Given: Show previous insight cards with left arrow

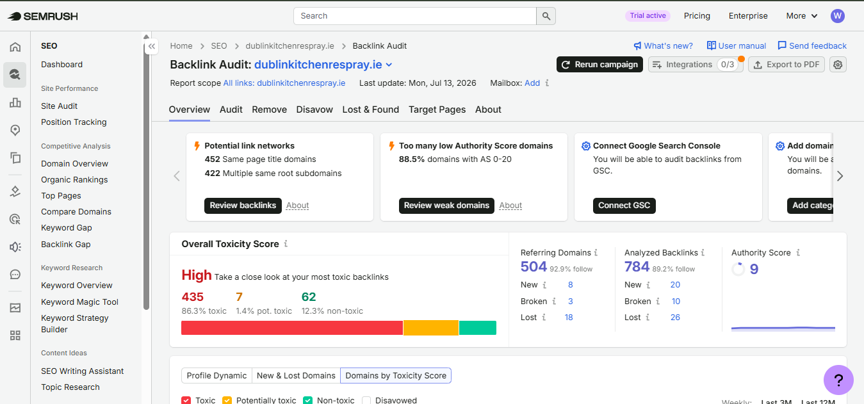Looking at the screenshot, I should [x=177, y=176].
